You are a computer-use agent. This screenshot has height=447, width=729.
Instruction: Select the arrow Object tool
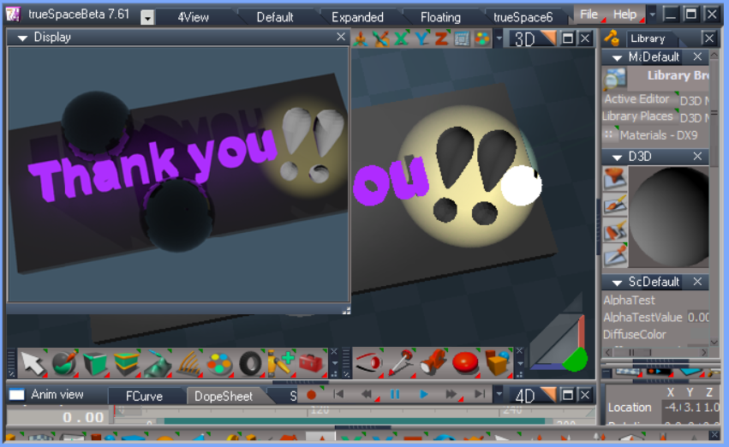[32, 363]
